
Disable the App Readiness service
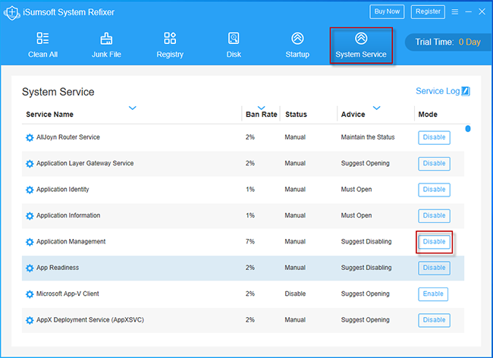(x=434, y=268)
